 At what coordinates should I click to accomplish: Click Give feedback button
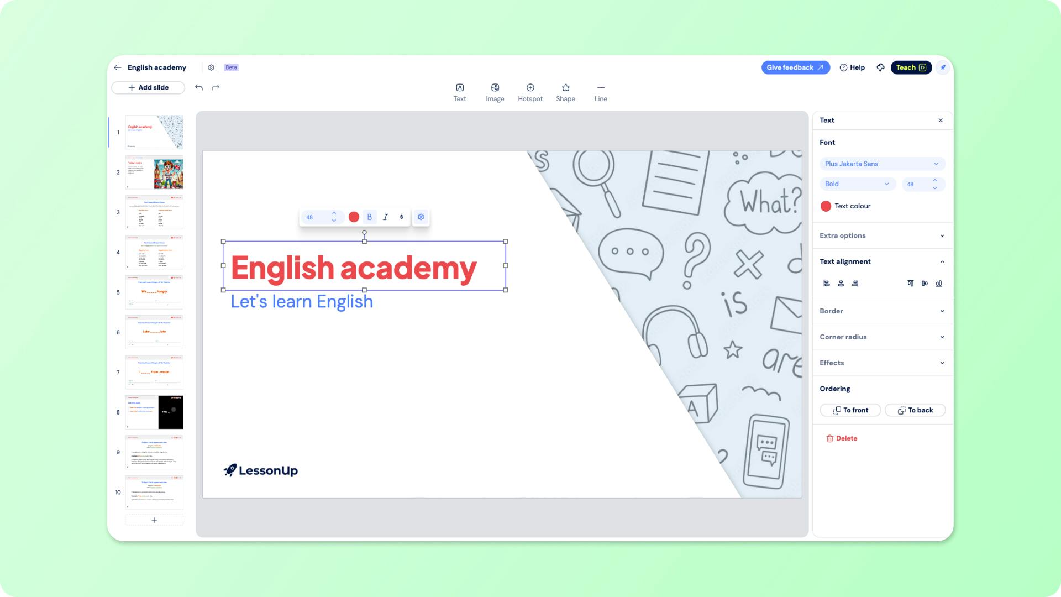coord(795,67)
